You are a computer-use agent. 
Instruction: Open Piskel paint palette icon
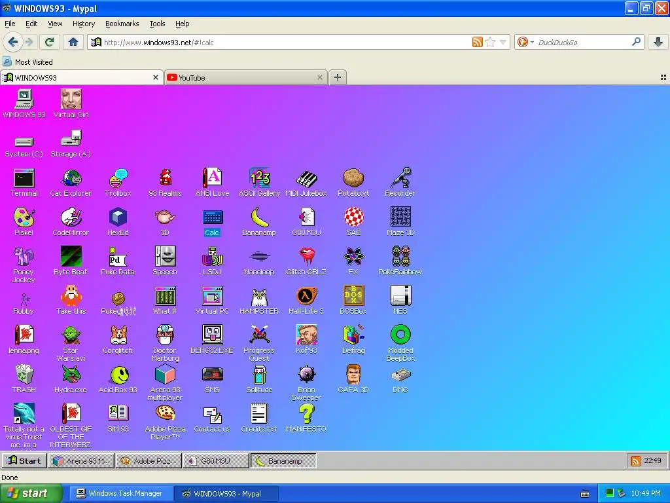click(24, 221)
